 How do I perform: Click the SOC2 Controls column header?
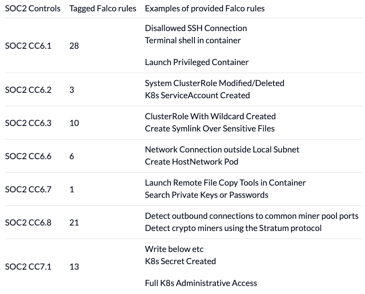[x=33, y=9]
